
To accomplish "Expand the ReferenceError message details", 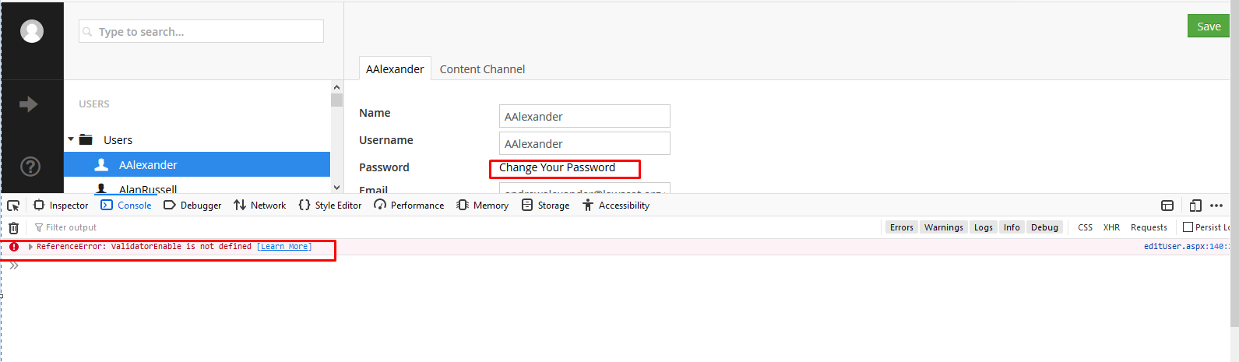I will tap(30, 247).
